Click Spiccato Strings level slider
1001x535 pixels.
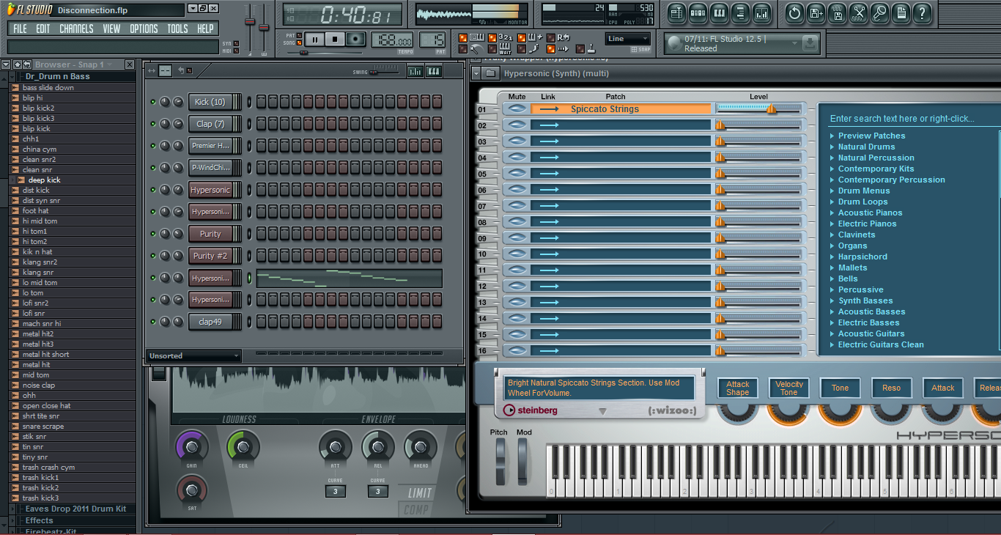click(758, 109)
